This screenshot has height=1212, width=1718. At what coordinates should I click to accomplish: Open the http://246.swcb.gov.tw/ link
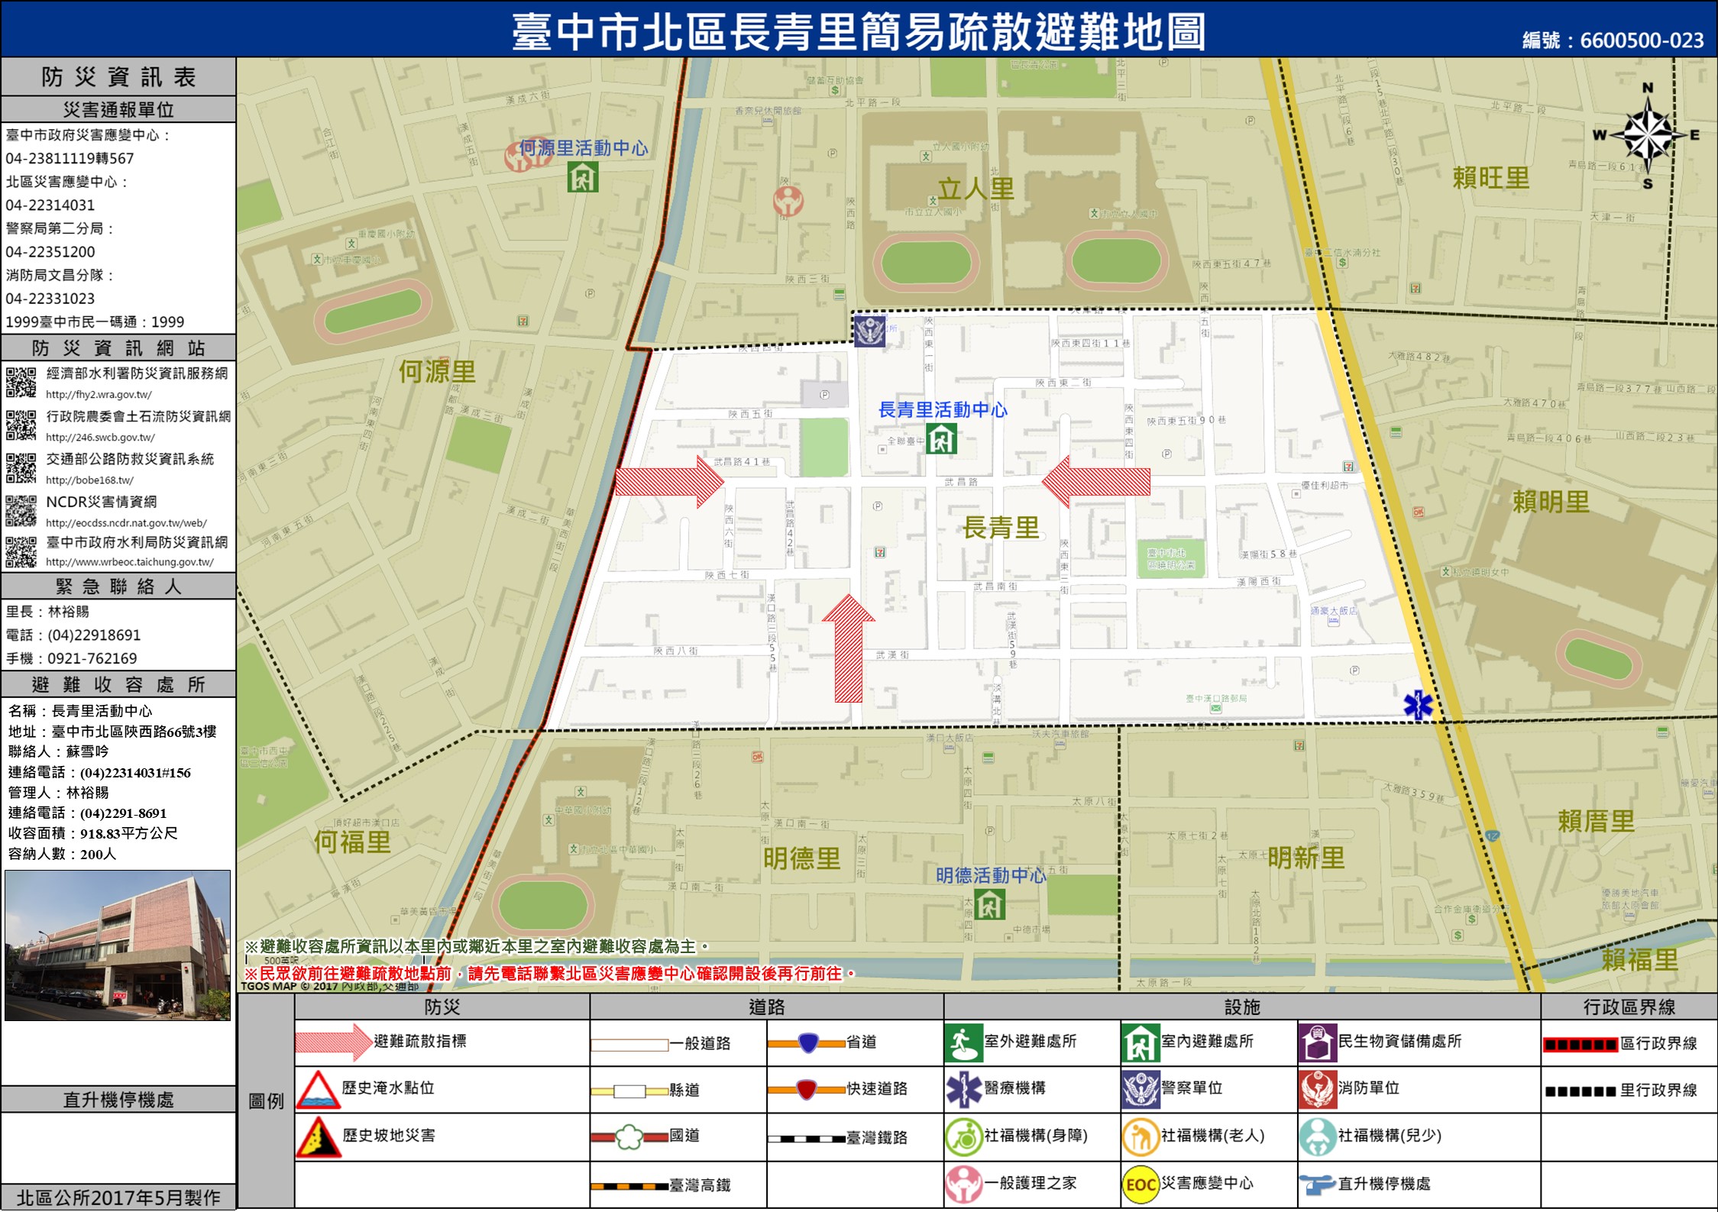click(x=100, y=438)
